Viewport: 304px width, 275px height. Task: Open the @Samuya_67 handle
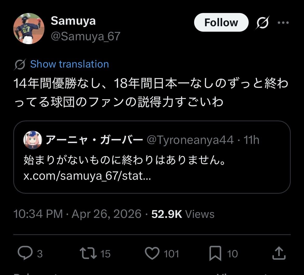coord(85,36)
